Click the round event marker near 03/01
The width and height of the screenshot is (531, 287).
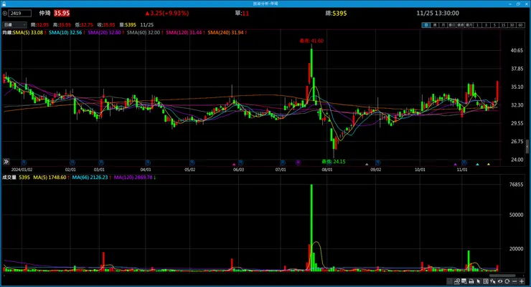click(x=101, y=162)
